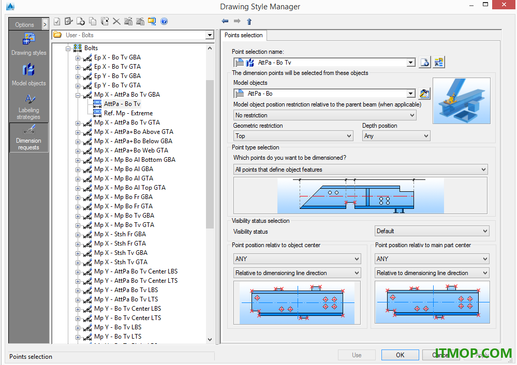The image size is (517, 365).
Task: Click the application logo in title bar
Action: (x=10, y=6)
